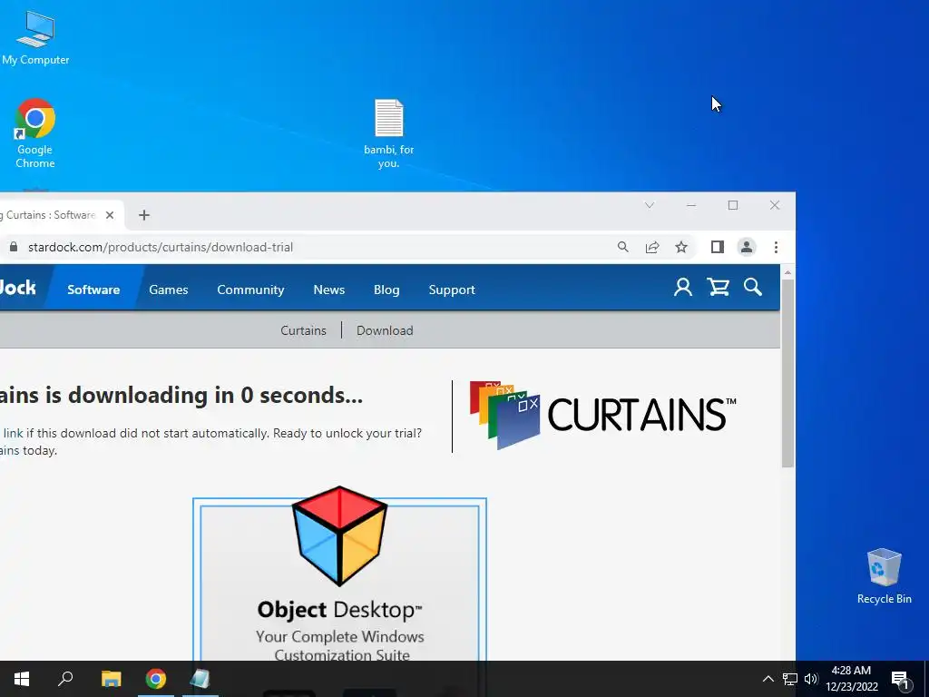Select the 'bambi, for you.' text file

tap(388, 133)
